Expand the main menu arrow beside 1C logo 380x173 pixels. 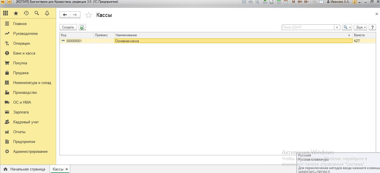[x=9, y=2]
